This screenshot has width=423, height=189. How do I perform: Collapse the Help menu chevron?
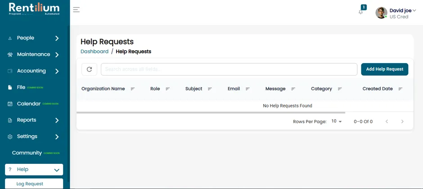tap(57, 170)
